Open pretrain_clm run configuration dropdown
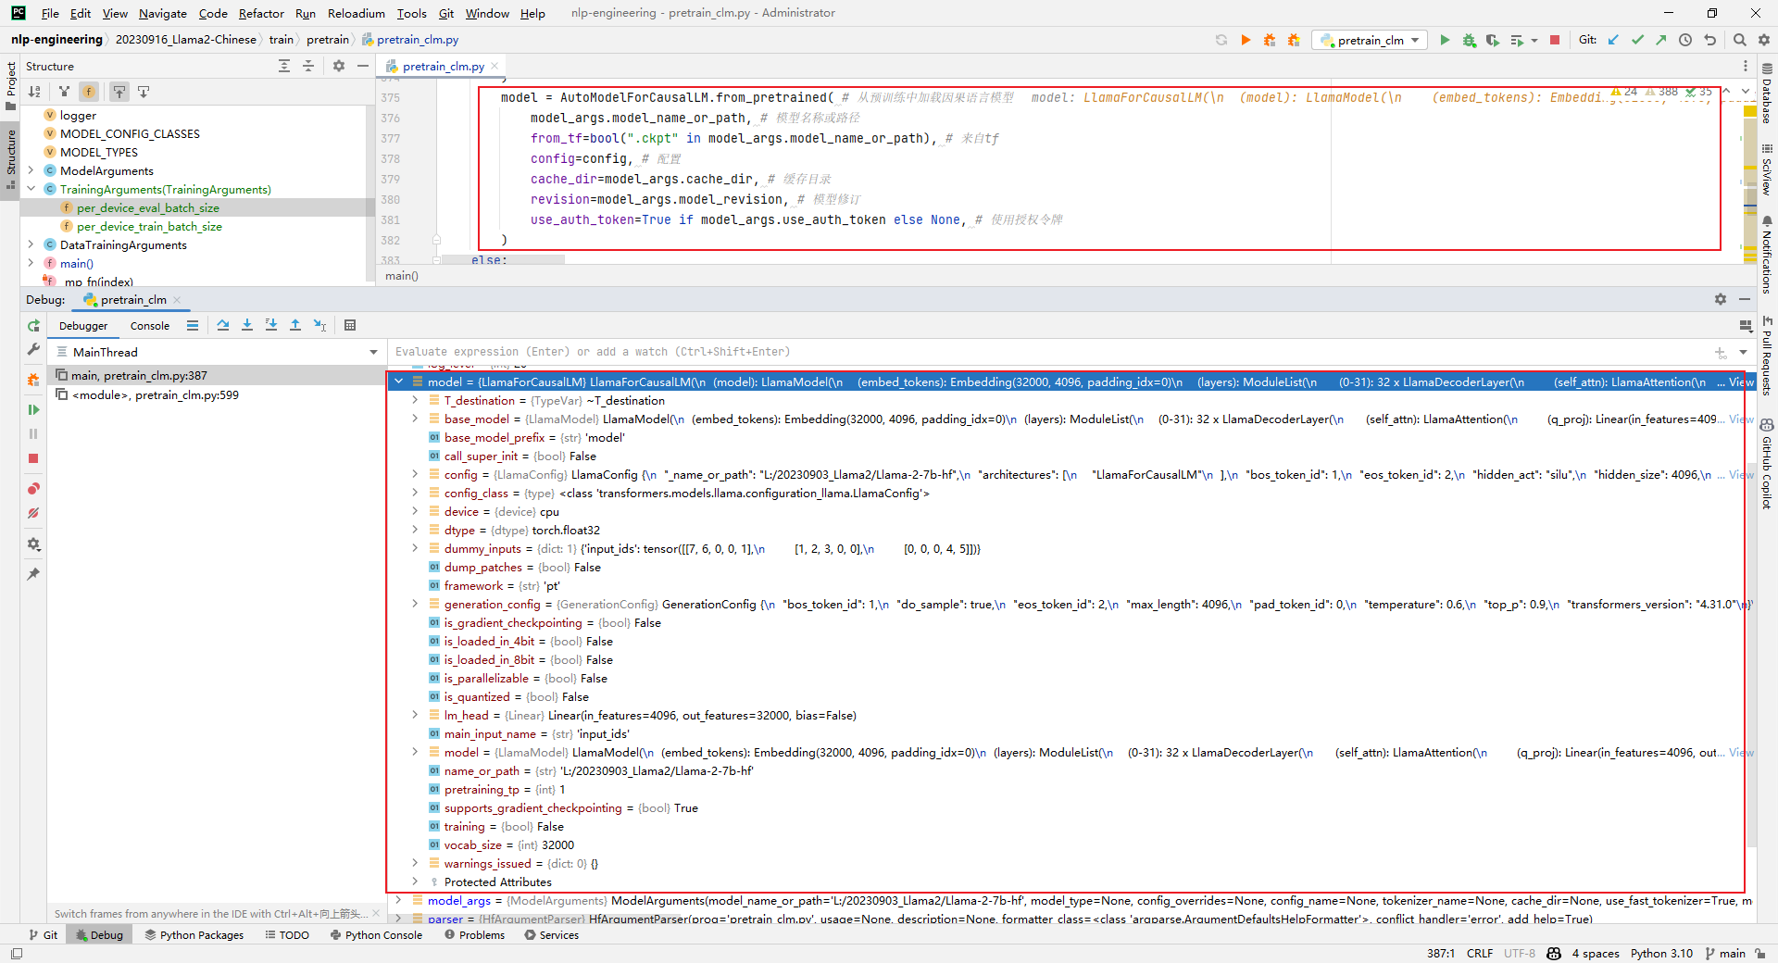 [1370, 40]
